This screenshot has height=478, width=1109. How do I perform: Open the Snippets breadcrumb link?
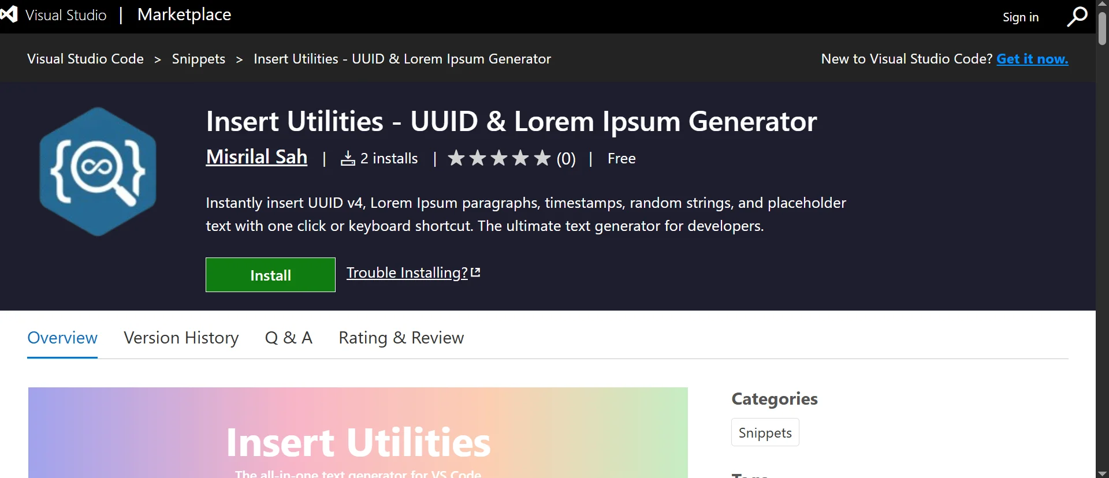point(199,59)
